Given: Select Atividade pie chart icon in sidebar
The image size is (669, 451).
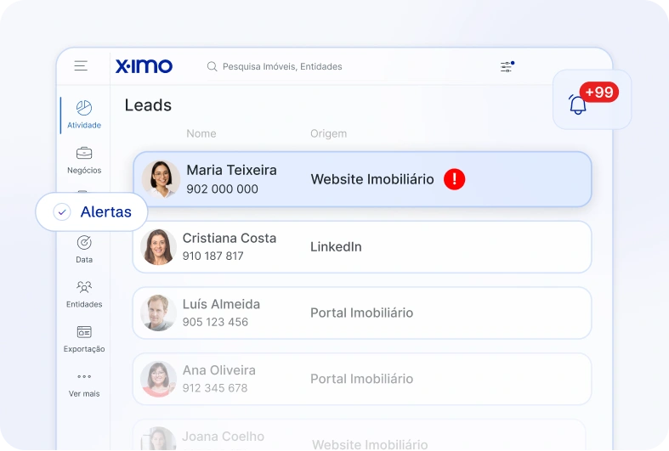Looking at the screenshot, I should coord(84,108).
